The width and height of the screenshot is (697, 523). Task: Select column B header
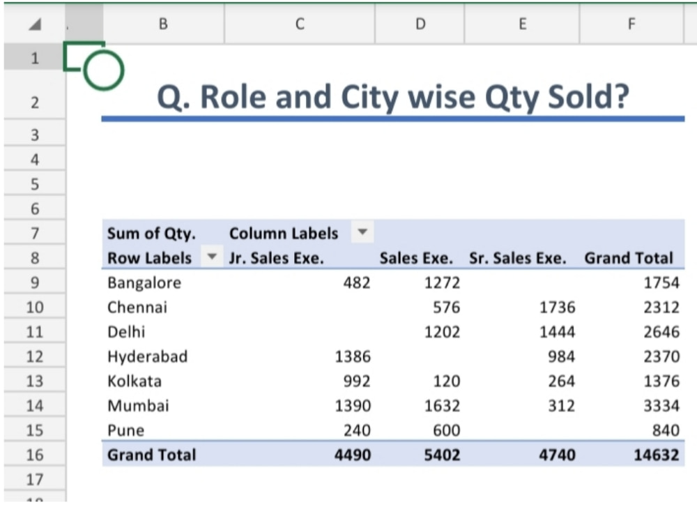pos(164,24)
